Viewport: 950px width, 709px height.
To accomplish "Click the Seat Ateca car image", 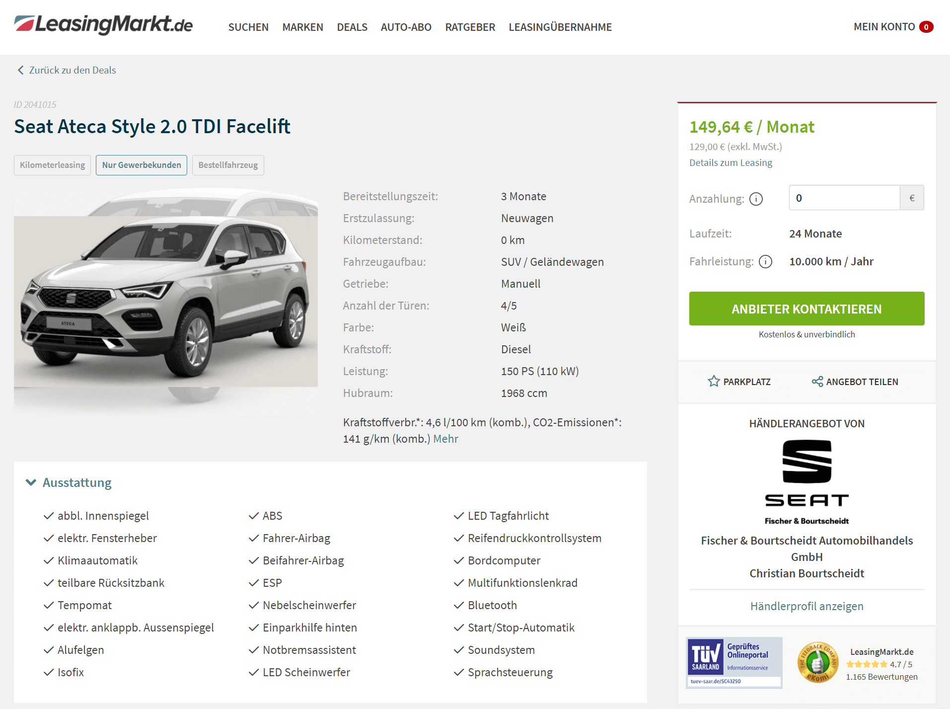I will pyautogui.click(x=166, y=302).
